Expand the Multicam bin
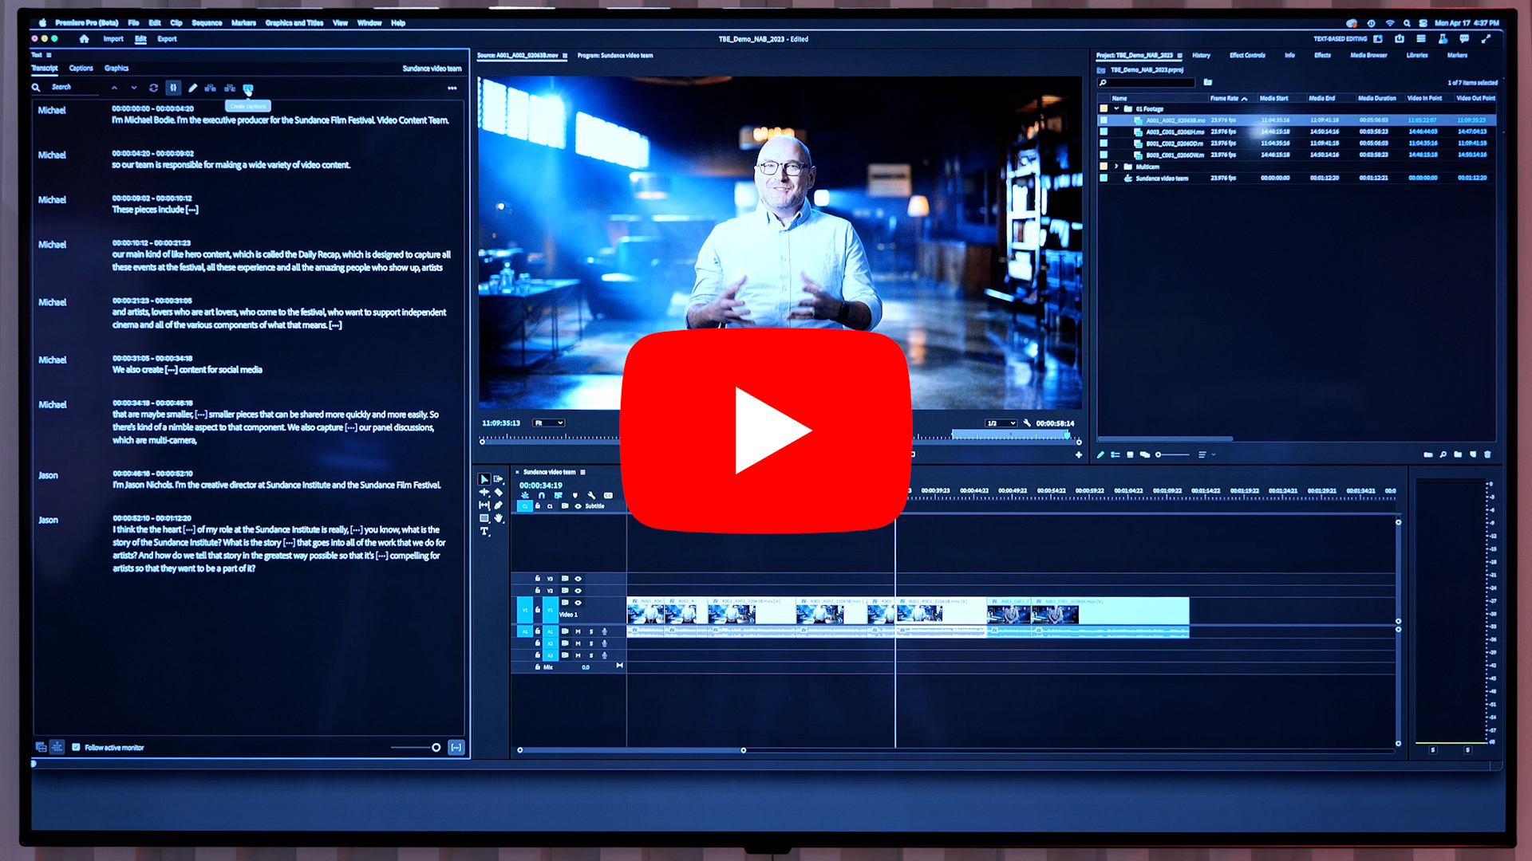This screenshot has width=1532, height=861. click(1116, 167)
